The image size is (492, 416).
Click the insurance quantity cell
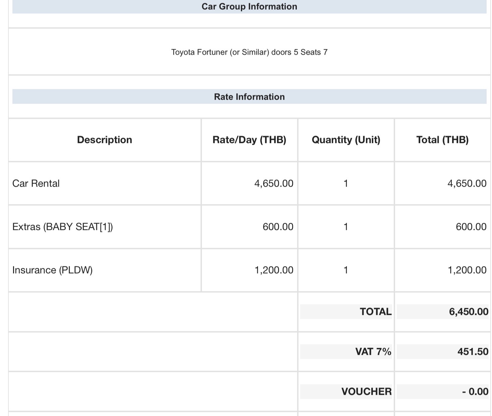[x=346, y=270]
